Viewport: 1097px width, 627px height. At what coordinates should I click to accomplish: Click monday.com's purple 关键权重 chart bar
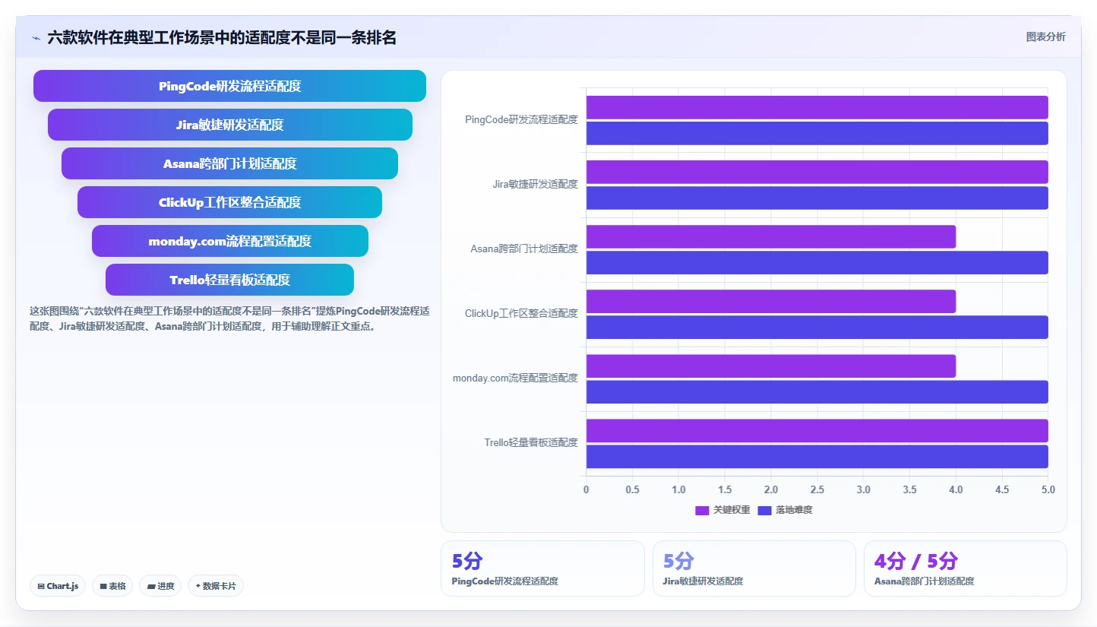(770, 366)
